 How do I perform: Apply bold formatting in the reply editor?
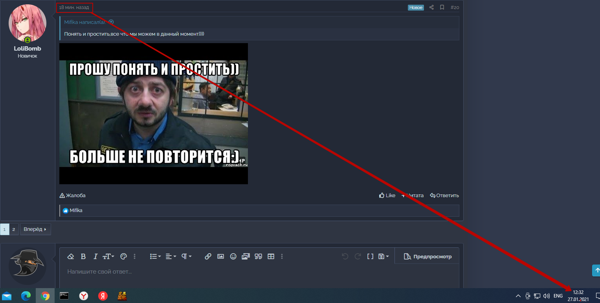83,256
